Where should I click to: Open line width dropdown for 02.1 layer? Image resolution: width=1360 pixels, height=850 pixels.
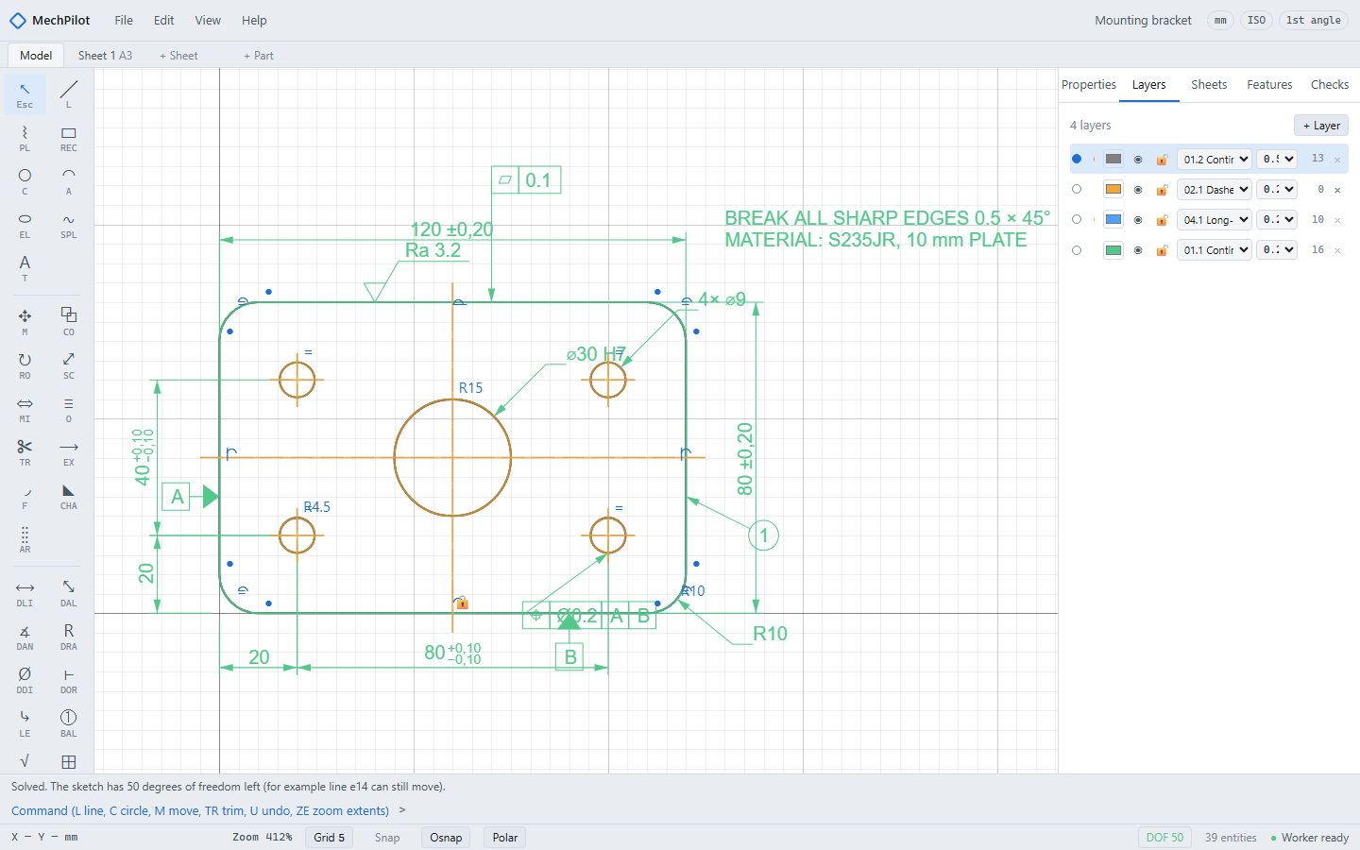[1277, 190]
